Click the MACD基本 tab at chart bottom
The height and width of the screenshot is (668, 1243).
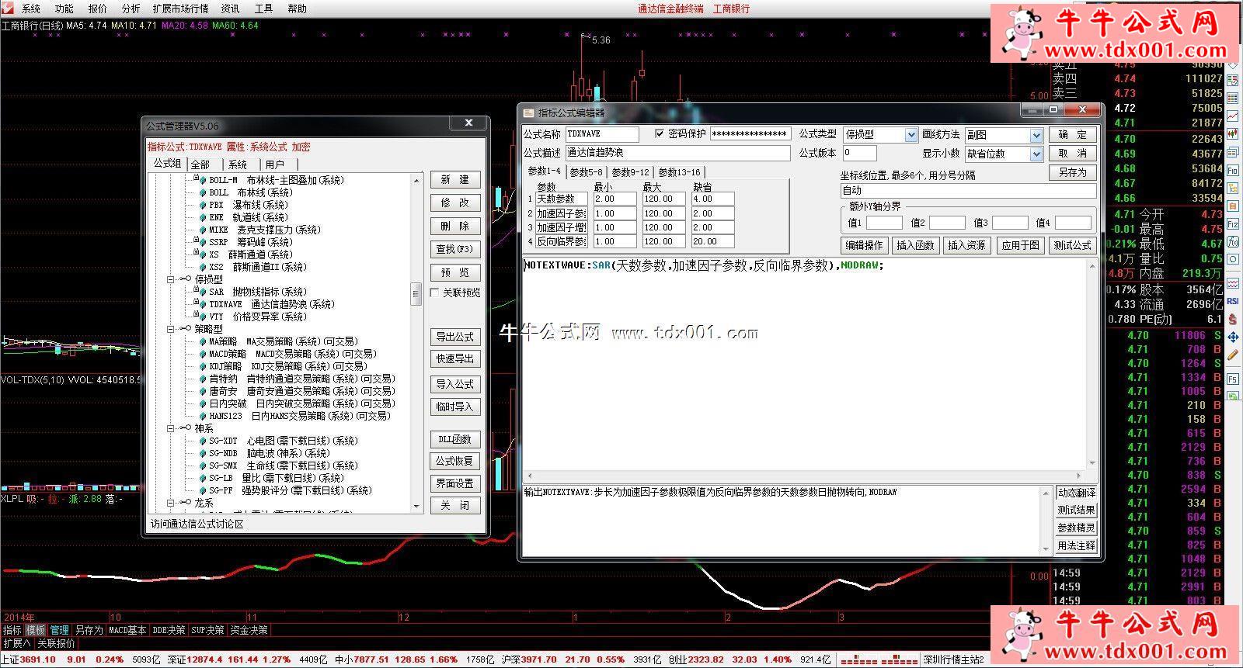tap(127, 630)
